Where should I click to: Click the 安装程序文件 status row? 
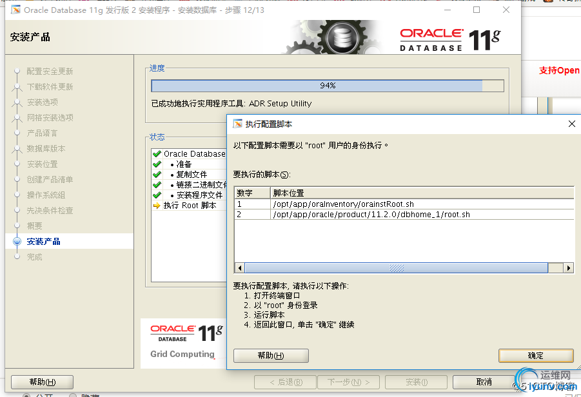(190, 195)
